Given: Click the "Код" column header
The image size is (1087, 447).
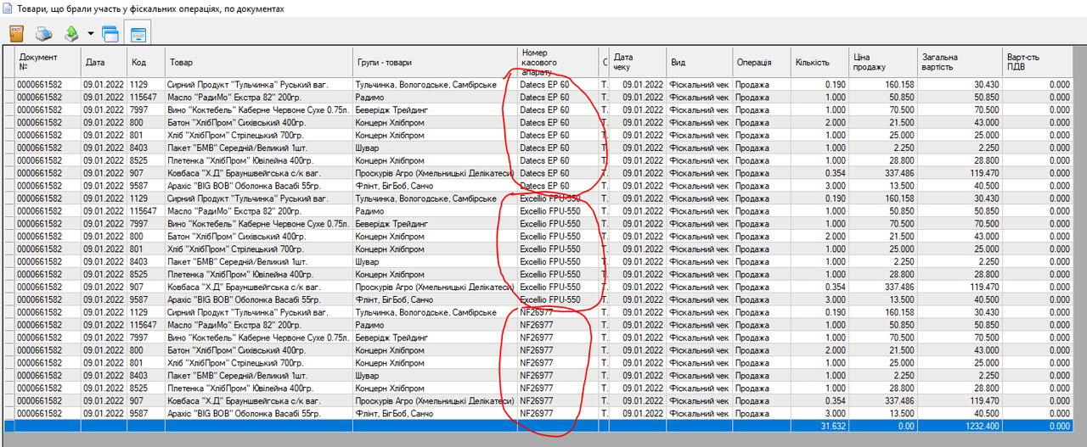Looking at the screenshot, I should 147,63.
